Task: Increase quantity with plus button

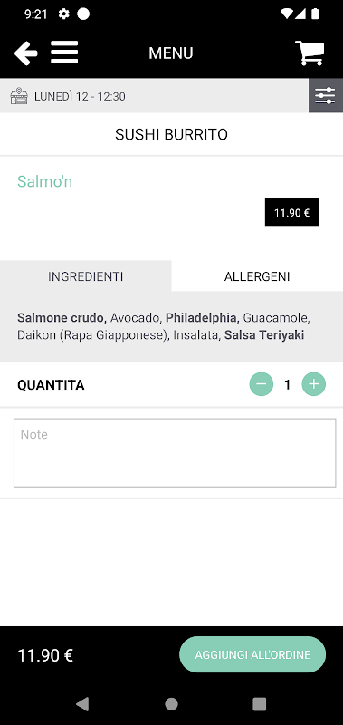Action: click(x=313, y=384)
